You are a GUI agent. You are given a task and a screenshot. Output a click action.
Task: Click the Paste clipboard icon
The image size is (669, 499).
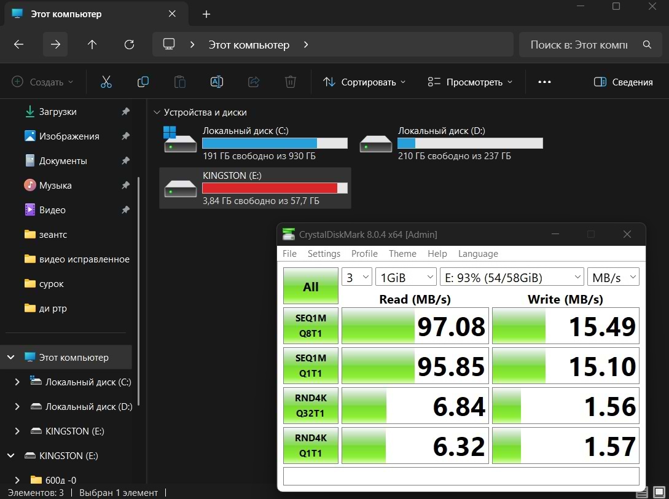point(179,82)
